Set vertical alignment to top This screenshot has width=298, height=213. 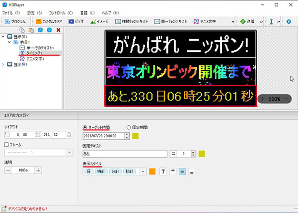point(173,172)
